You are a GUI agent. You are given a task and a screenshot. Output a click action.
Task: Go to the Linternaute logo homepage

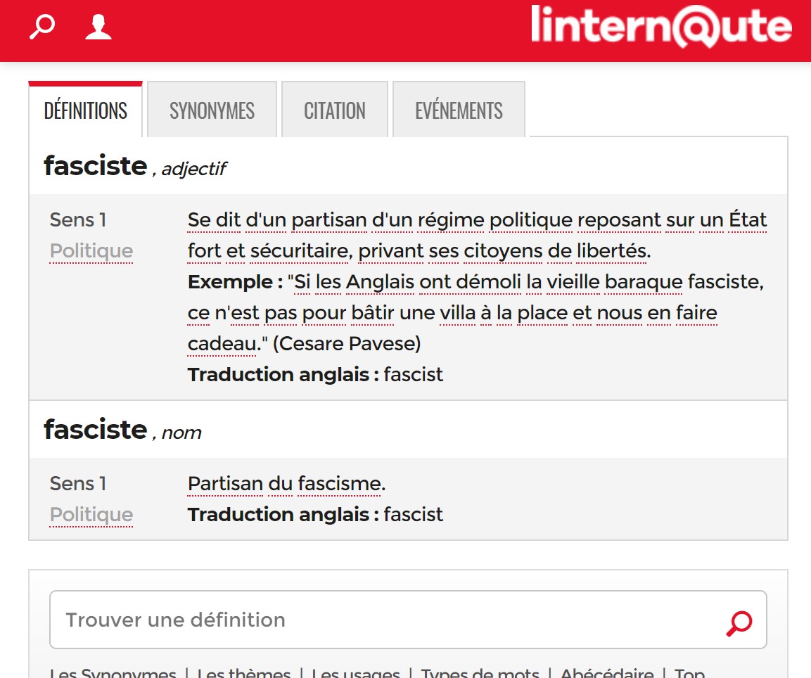coord(661,26)
